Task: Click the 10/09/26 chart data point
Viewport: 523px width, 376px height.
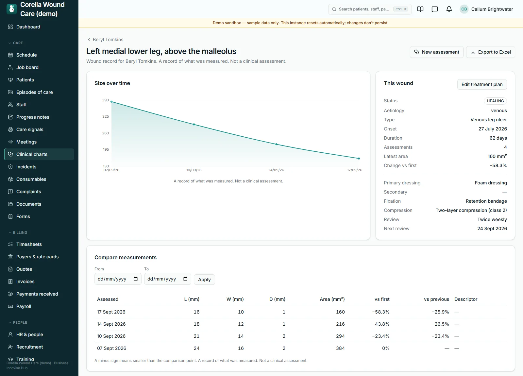Action: (x=194, y=125)
